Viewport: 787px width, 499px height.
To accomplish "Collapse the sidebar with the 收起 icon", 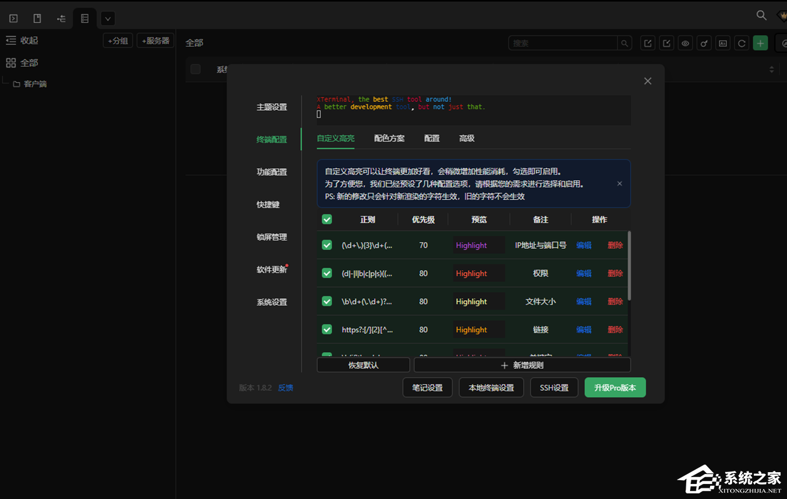I will pos(11,40).
